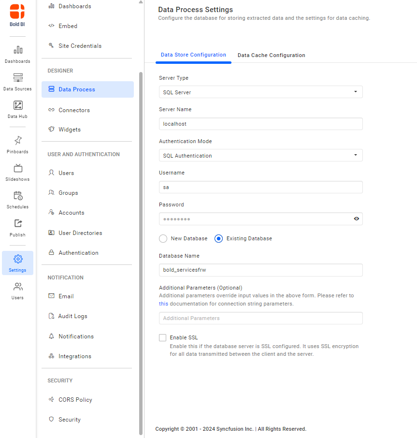Screen dimensions: 417x438
Task: Click the Bold BI logo icon
Action: pyautogui.click(x=17, y=12)
